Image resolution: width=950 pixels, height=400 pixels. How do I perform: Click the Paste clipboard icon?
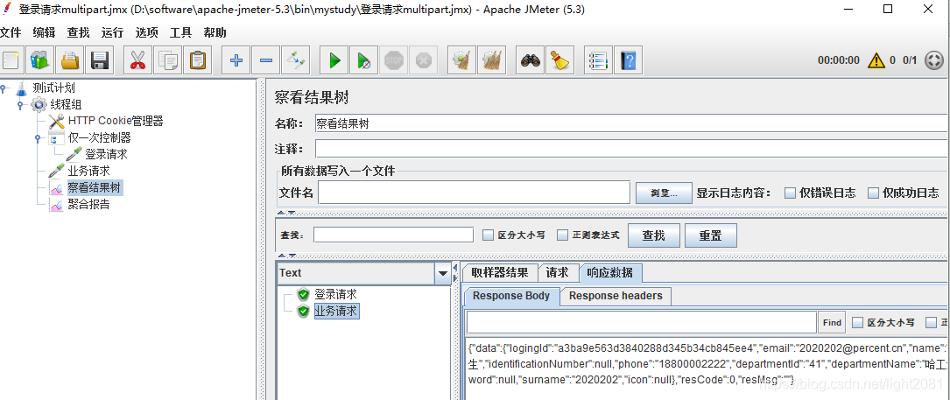[x=197, y=60]
